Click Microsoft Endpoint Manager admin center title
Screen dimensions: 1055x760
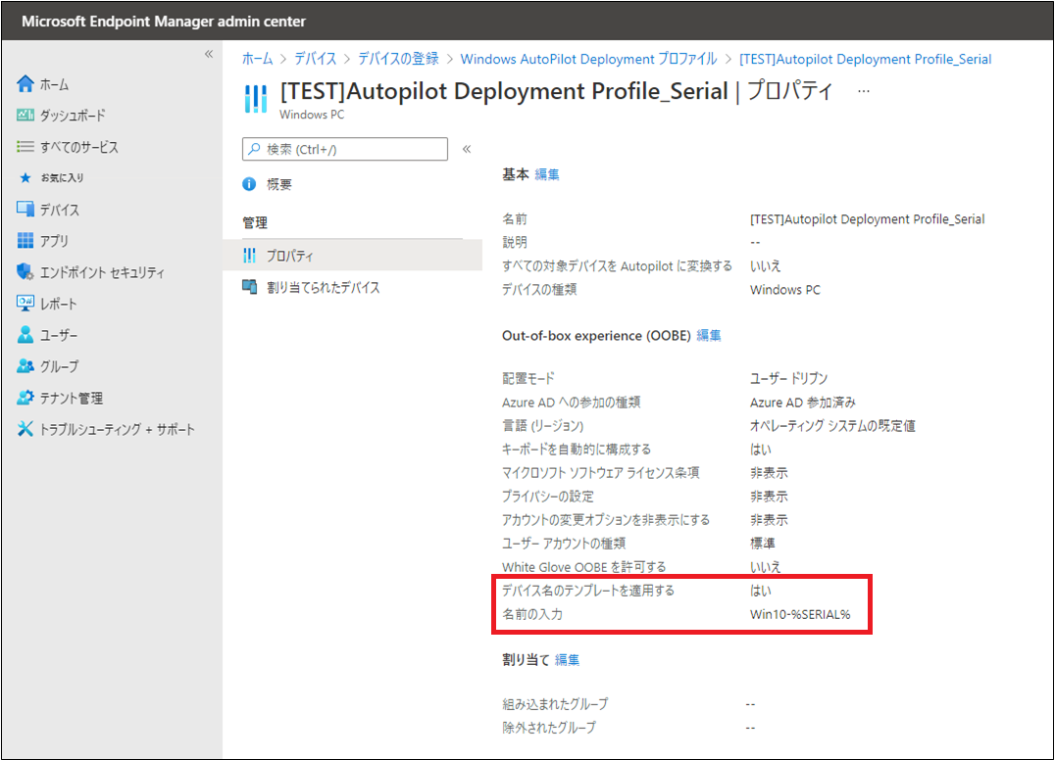[x=164, y=22]
